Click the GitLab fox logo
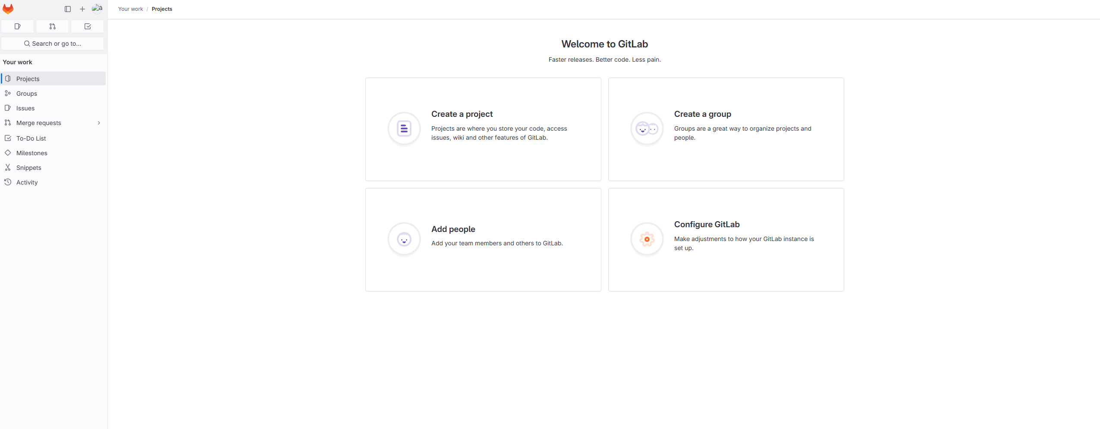Image resolution: width=1100 pixels, height=429 pixels. point(8,9)
